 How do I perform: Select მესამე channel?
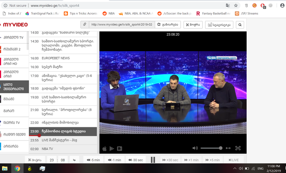(14, 99)
